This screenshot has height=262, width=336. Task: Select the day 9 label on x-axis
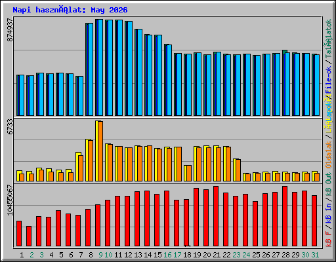point(100,255)
